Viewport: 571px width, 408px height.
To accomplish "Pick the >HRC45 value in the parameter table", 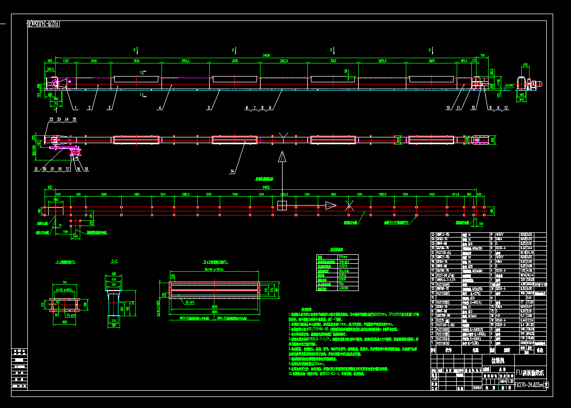I will (x=343, y=288).
